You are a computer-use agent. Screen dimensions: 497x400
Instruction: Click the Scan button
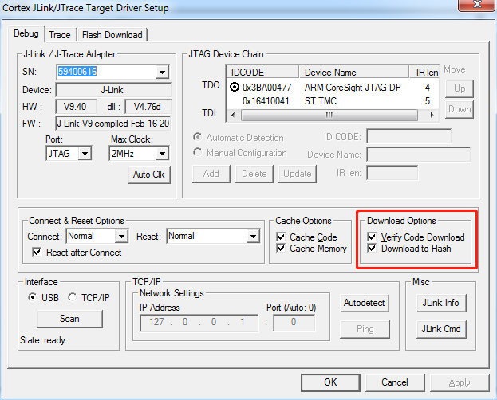(x=69, y=319)
